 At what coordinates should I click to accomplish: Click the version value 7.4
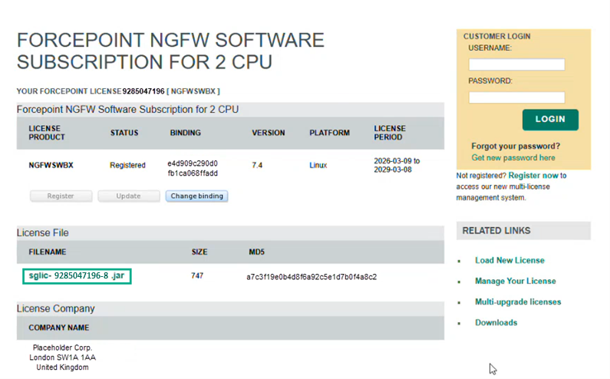tap(257, 165)
